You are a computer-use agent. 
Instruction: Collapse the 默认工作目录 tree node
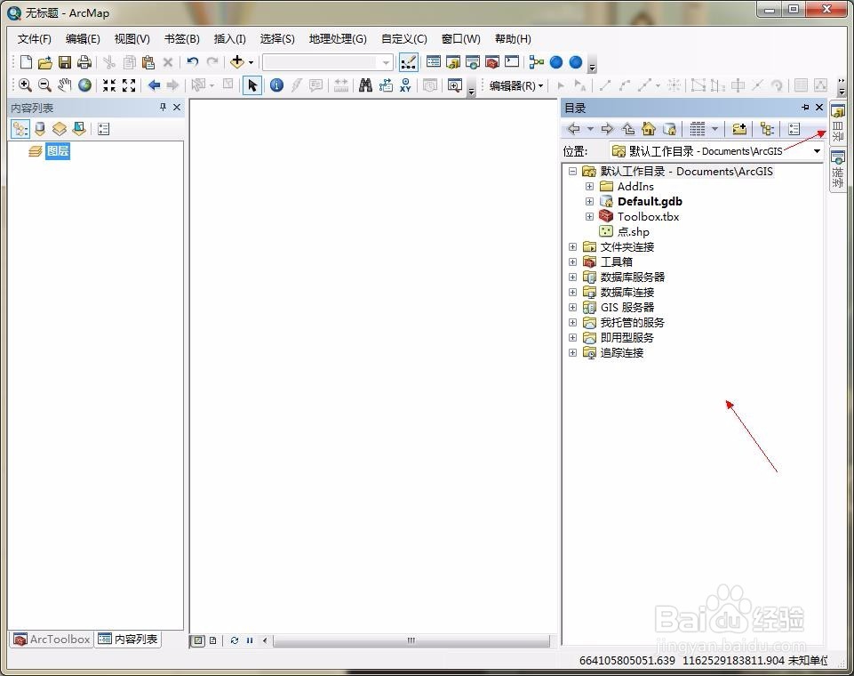click(x=572, y=171)
